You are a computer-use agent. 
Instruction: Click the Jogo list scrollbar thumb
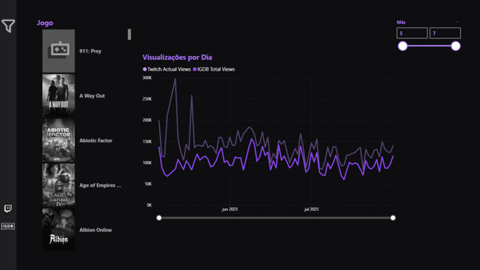click(x=129, y=35)
